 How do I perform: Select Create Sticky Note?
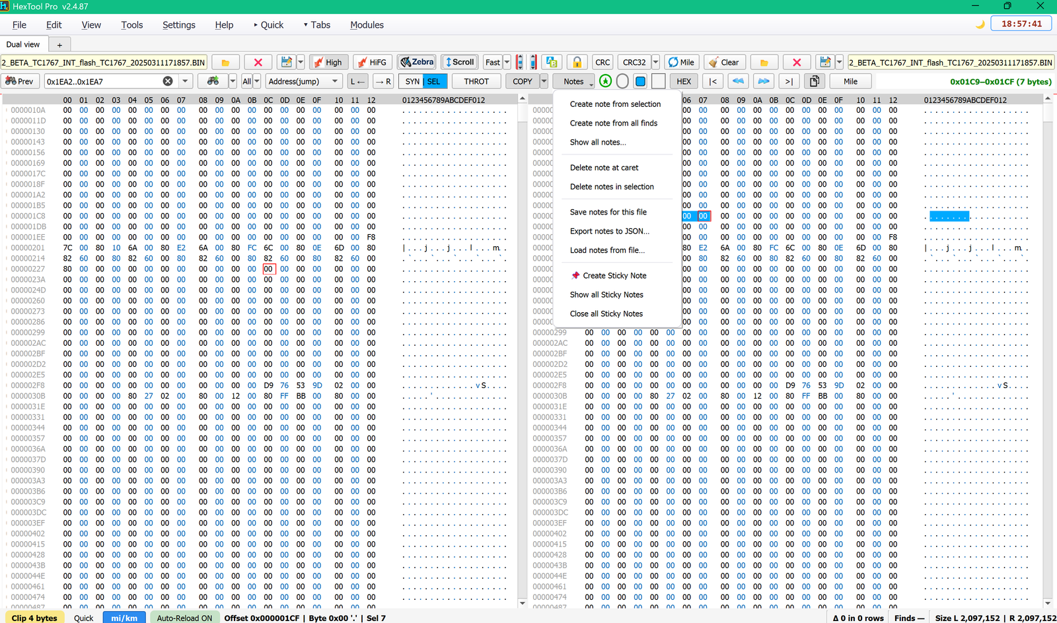pyautogui.click(x=614, y=276)
